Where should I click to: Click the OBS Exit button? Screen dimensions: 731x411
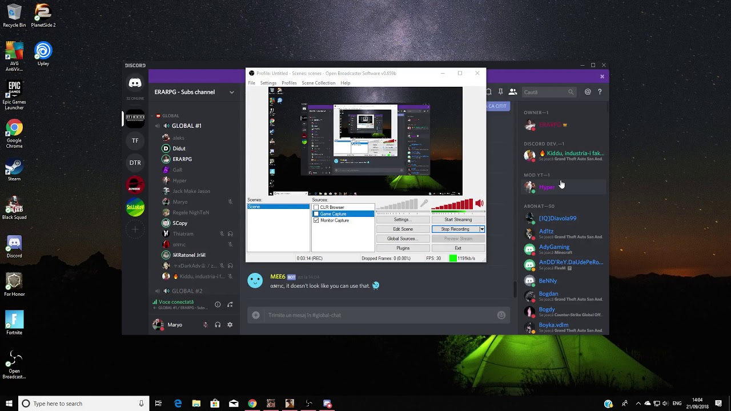click(458, 248)
